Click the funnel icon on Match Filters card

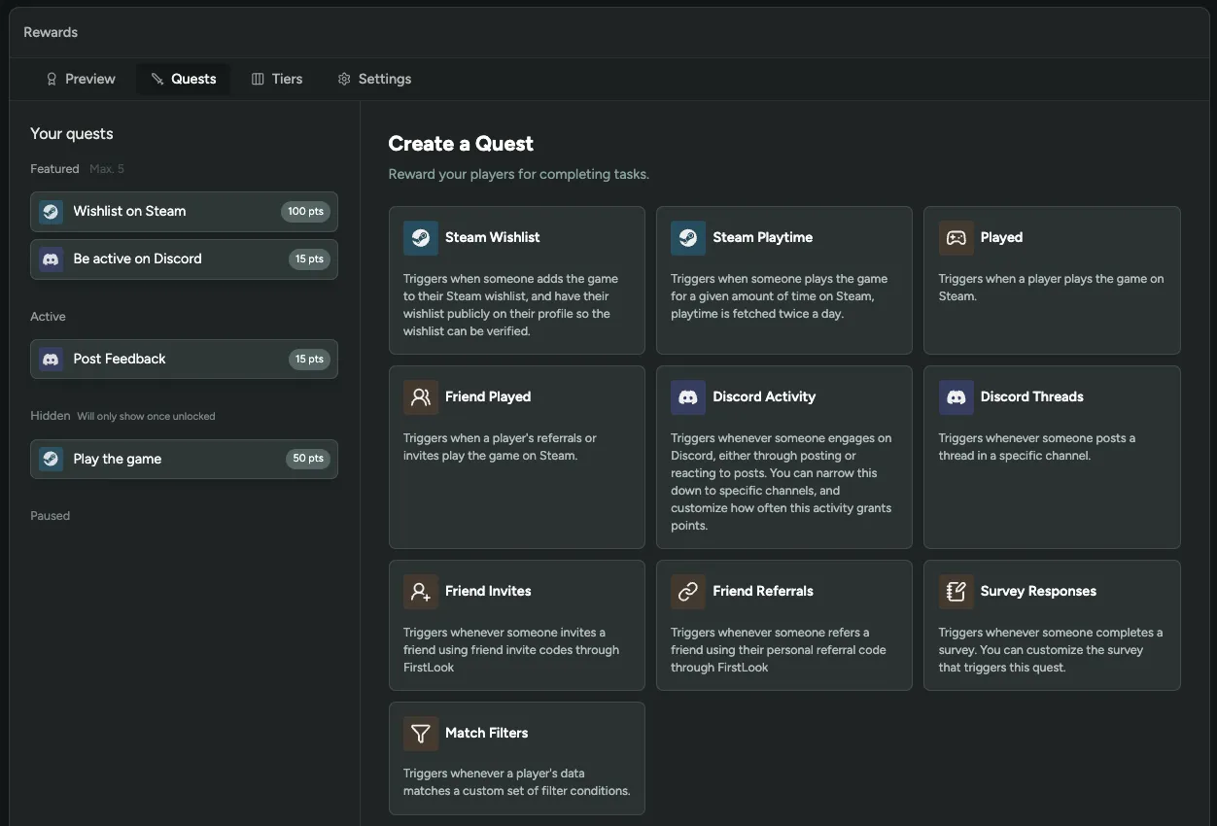point(421,734)
